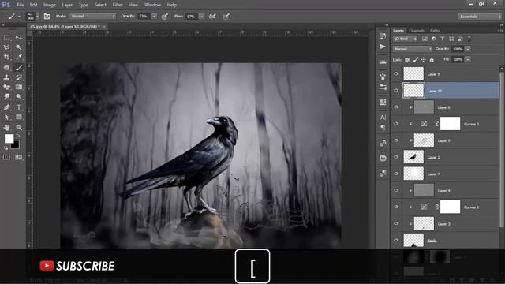This screenshot has height=284, width=505.
Task: Open the brush Opacity slider arrow
Action: [x=154, y=16]
